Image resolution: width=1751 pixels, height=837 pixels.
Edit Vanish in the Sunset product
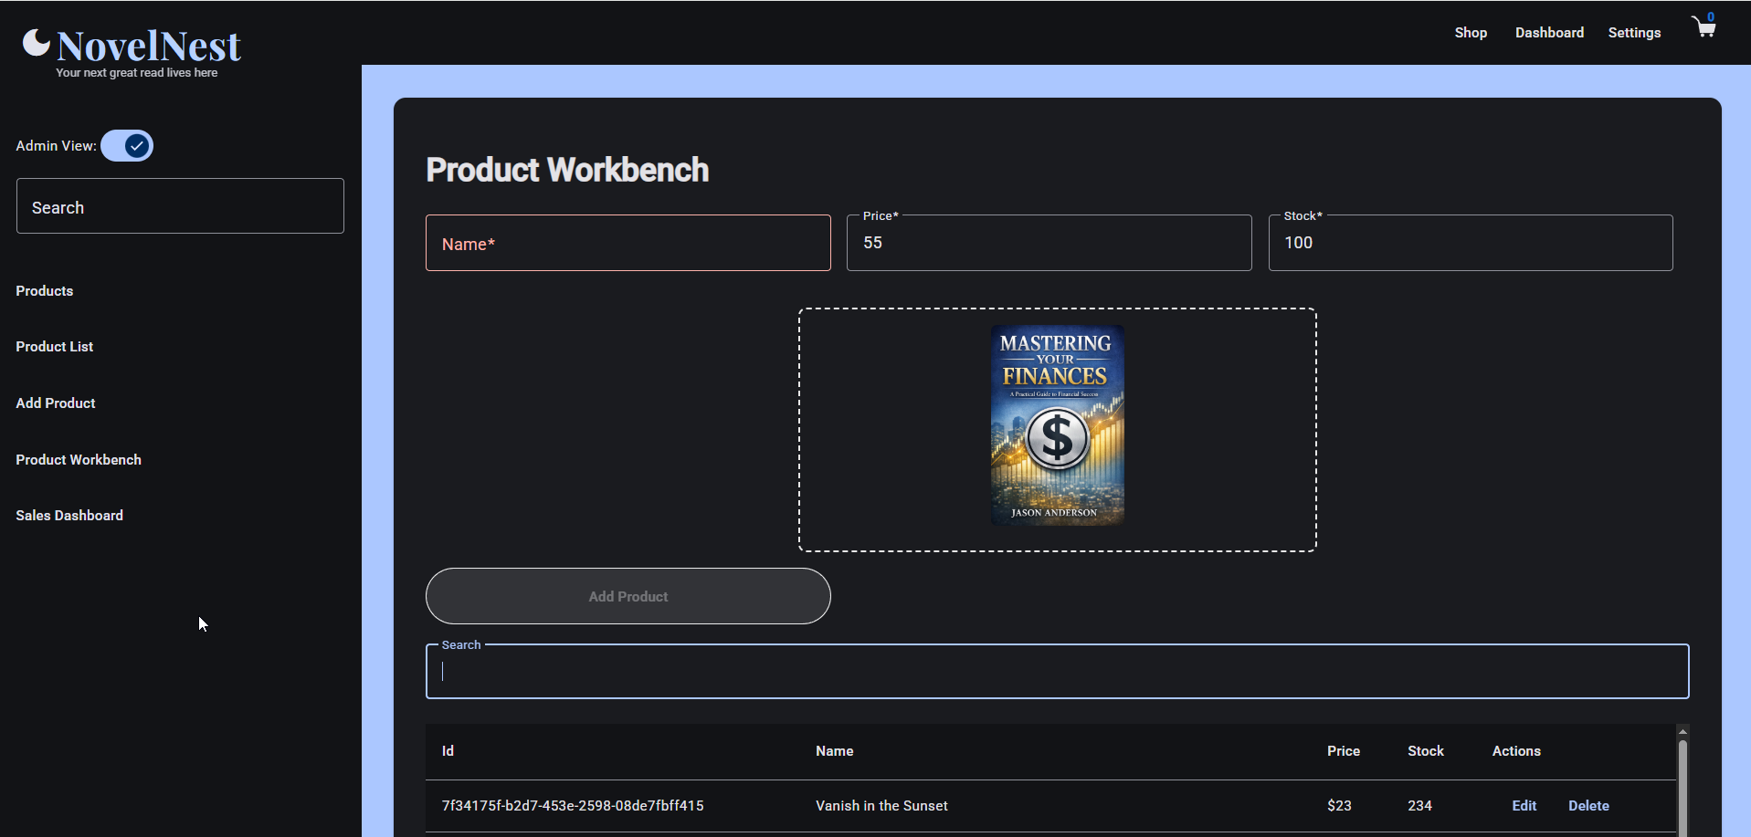pos(1524,806)
